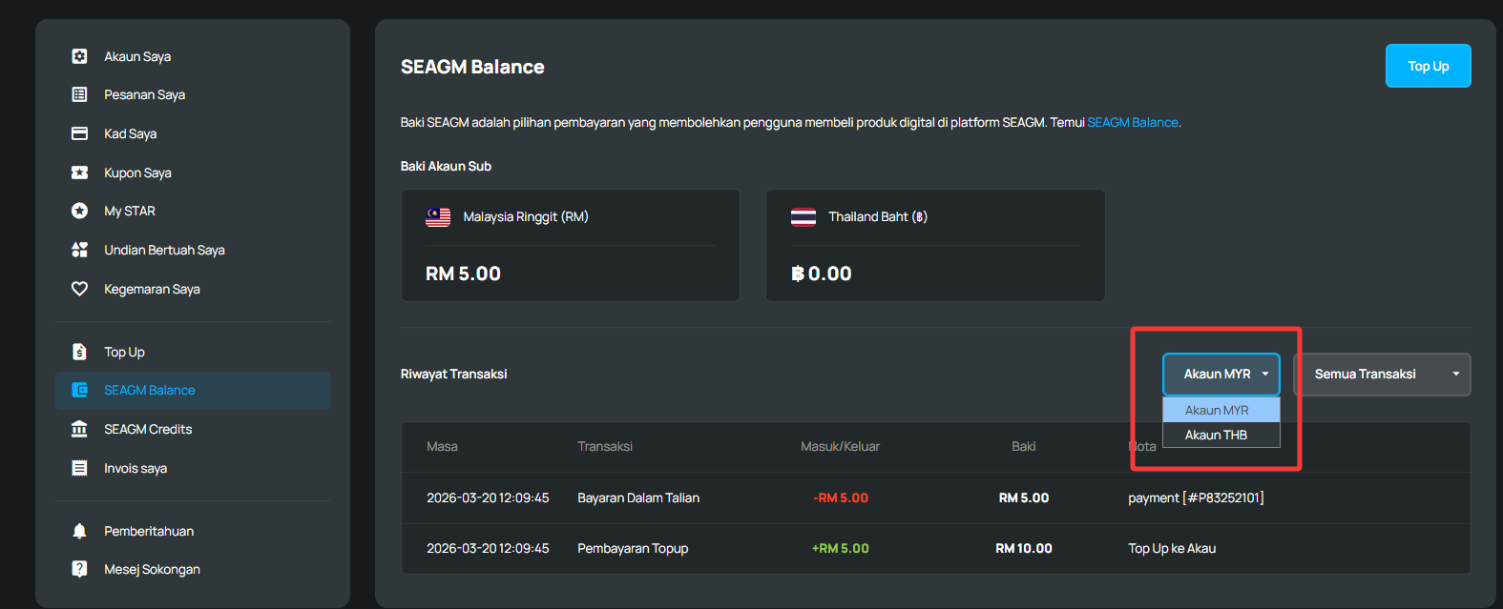Open the Semua Transaksi filter dropdown
Screen dimensions: 1503x609
point(1382,374)
